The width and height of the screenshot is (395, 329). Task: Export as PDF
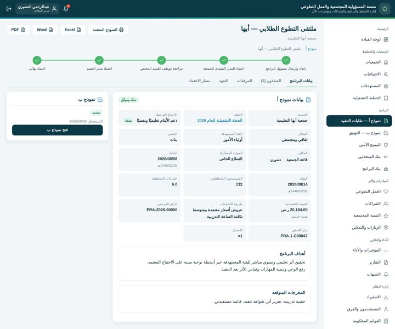18,30
